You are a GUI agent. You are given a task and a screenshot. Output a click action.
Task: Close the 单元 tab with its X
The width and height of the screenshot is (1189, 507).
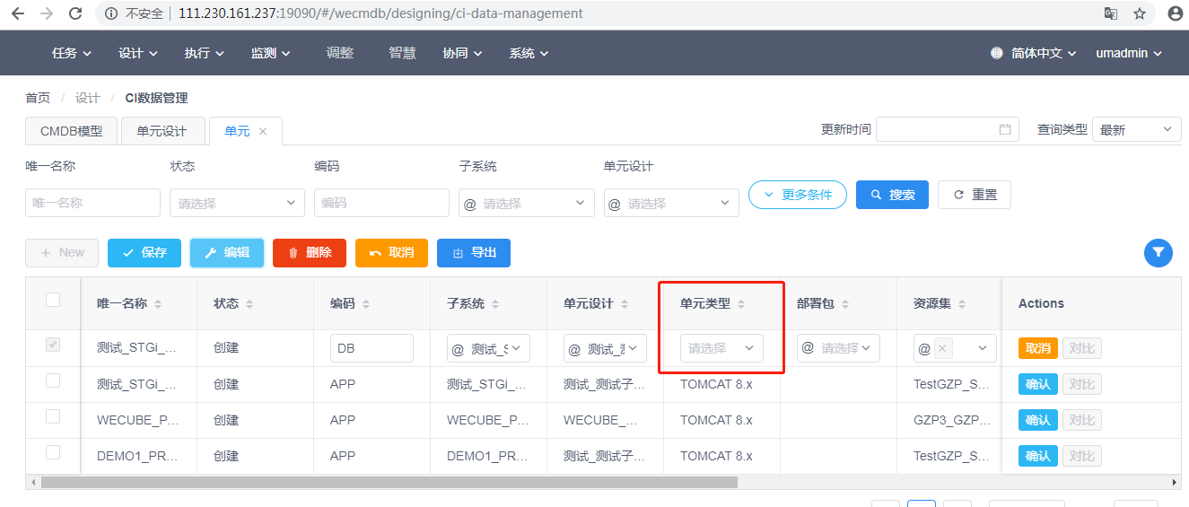263,131
